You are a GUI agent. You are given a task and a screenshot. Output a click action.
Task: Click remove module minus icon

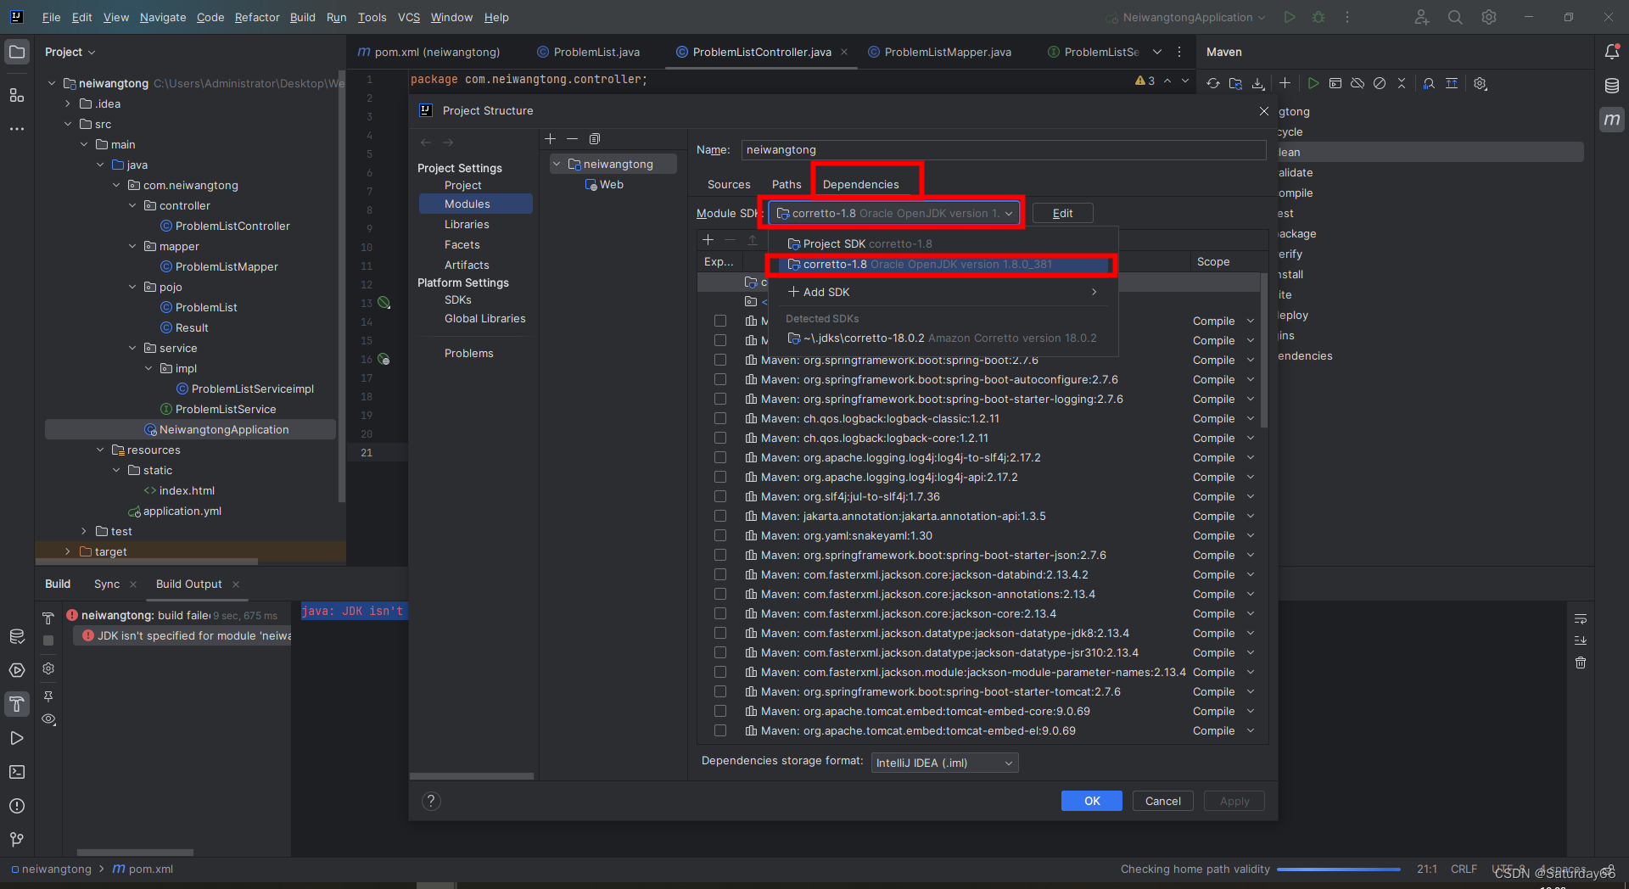573,138
